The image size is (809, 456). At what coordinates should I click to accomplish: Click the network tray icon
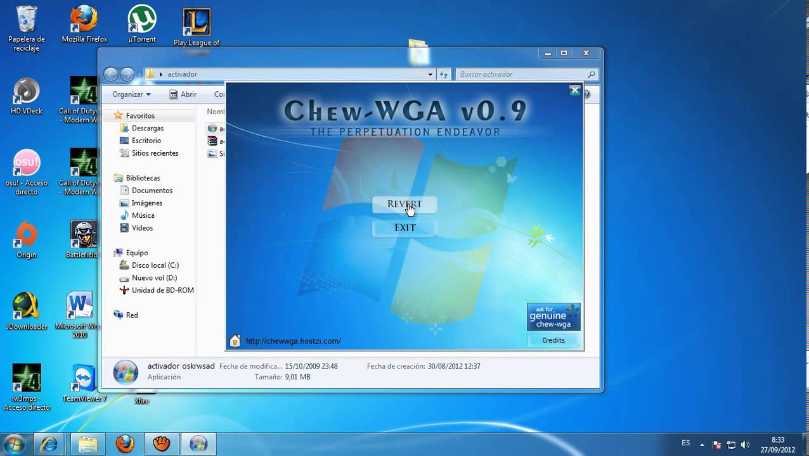(731, 445)
